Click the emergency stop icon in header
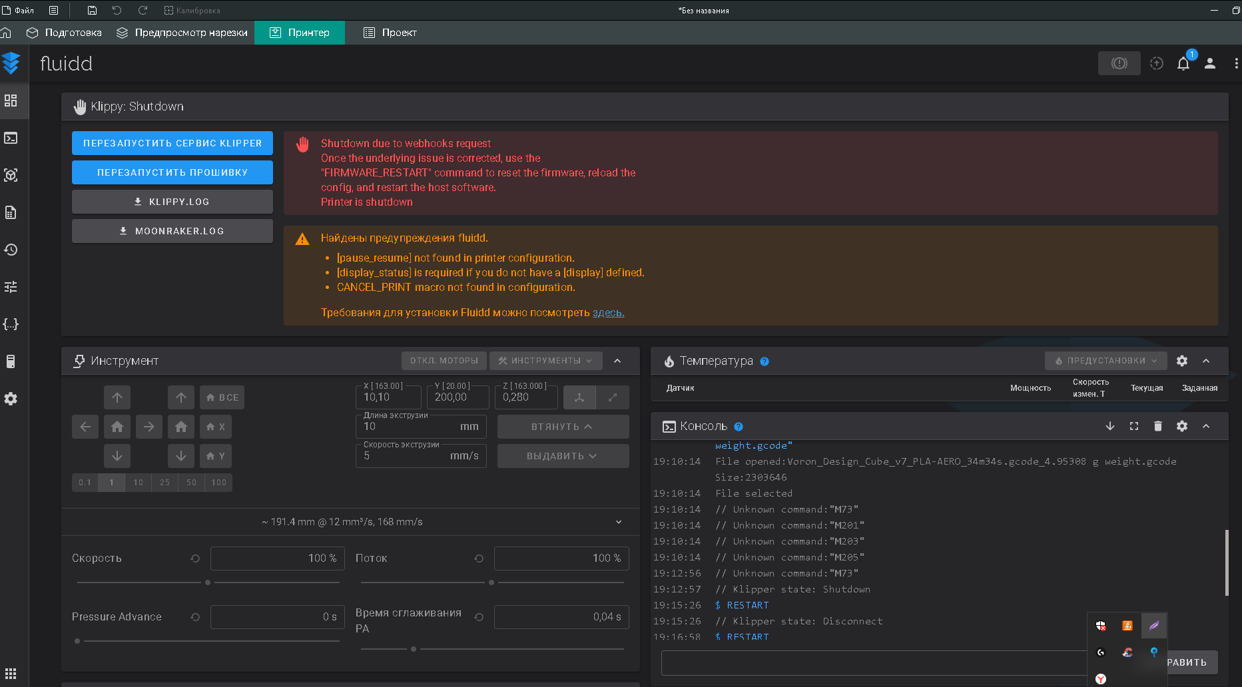The width and height of the screenshot is (1242, 687). [1119, 63]
